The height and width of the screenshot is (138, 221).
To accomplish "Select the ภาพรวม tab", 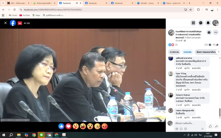I will point(174,52).
